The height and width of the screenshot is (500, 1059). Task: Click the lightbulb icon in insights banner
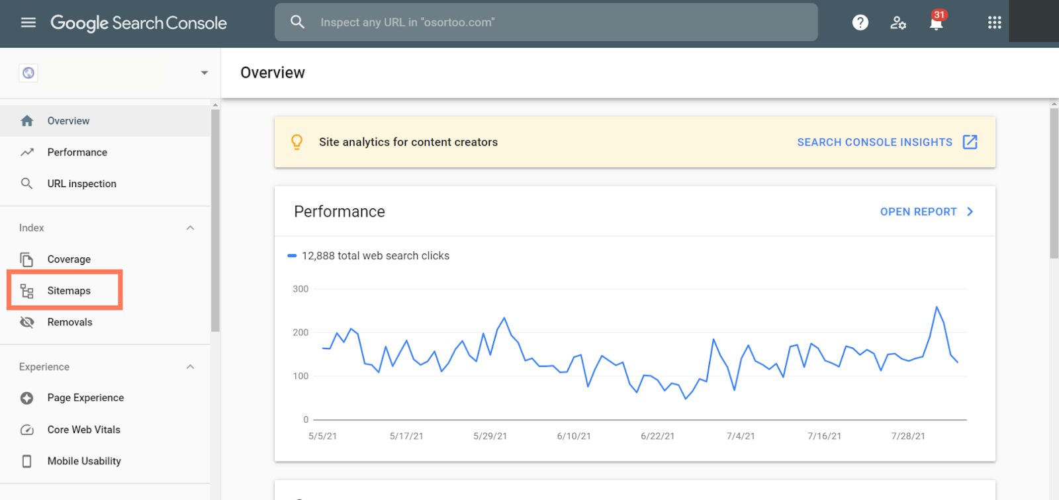point(297,142)
